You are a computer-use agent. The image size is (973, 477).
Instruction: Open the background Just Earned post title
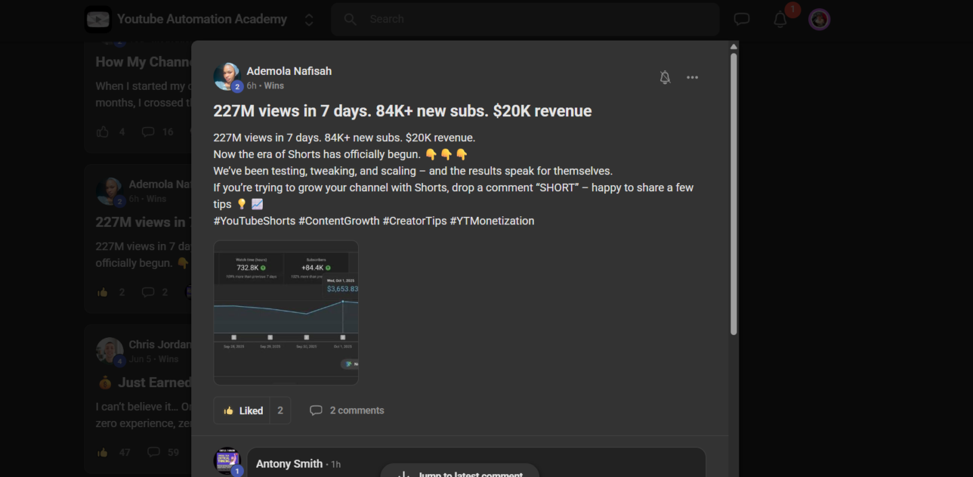[144, 382]
